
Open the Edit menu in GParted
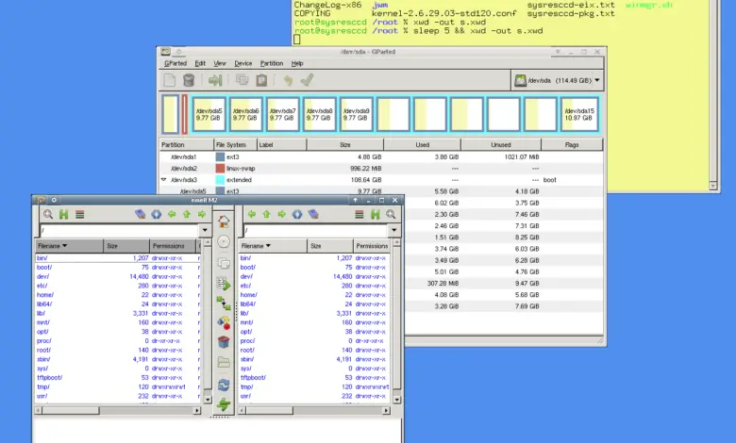200,63
